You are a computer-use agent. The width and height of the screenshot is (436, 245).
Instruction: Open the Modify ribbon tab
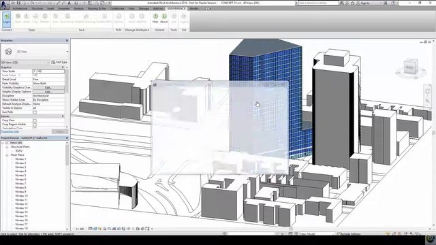point(193,9)
